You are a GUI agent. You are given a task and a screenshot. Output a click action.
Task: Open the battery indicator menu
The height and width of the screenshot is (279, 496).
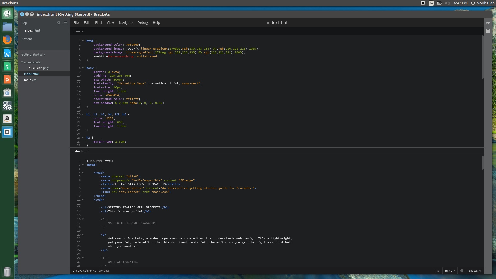[x=439, y=3]
